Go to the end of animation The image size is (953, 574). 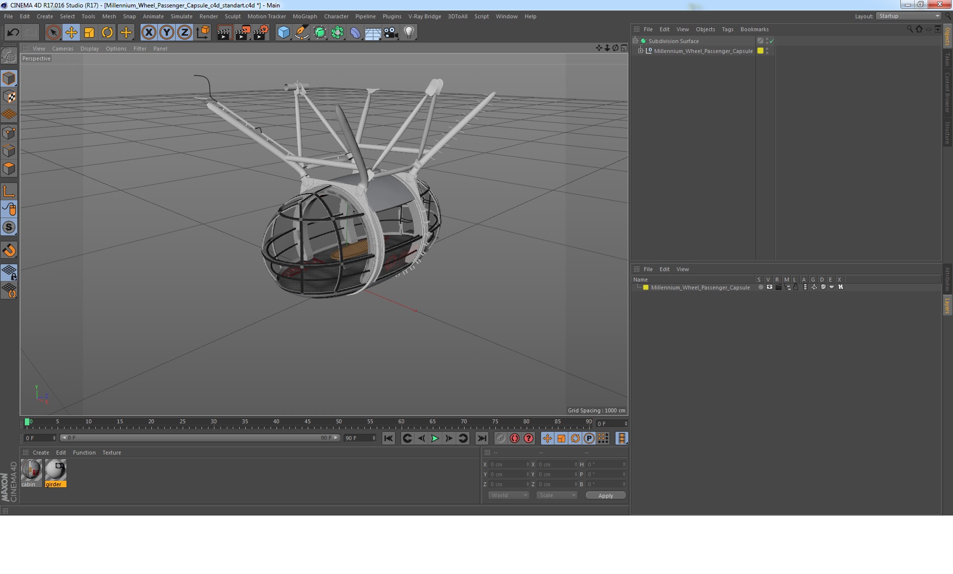[x=481, y=438]
